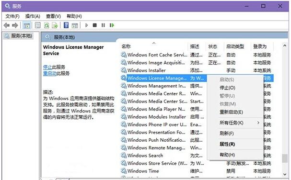
Task: Click the gear icon of Windows Modules Installer
Action: click(x=124, y=117)
